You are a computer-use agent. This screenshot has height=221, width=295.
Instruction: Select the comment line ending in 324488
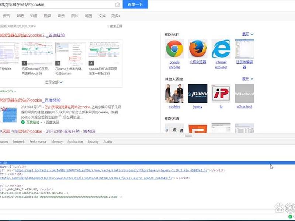click(61, 197)
